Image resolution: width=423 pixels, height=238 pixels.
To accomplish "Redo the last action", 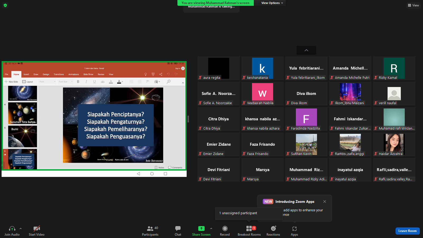I will click(176, 74).
